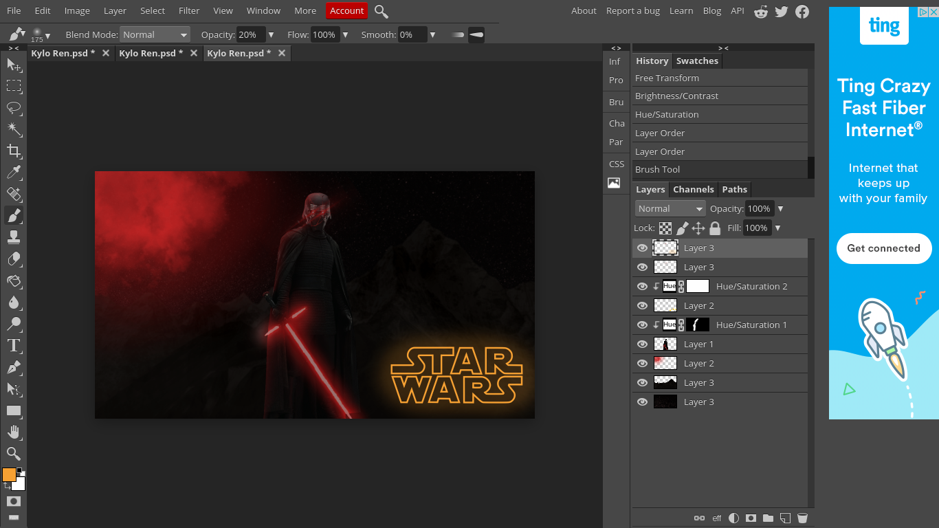
Task: Select the Type tool
Action: coord(13,346)
